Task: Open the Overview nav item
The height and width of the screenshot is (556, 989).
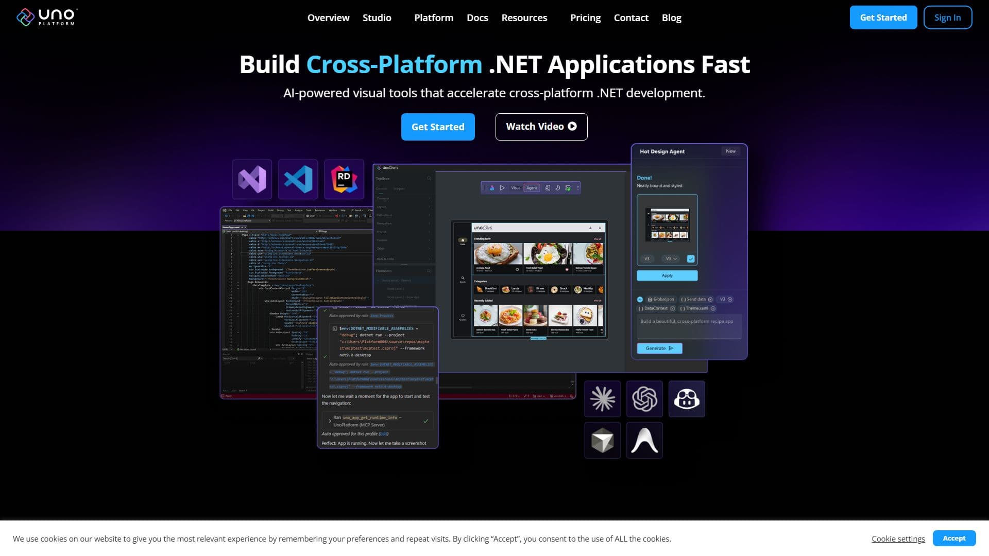Action: [x=328, y=18]
